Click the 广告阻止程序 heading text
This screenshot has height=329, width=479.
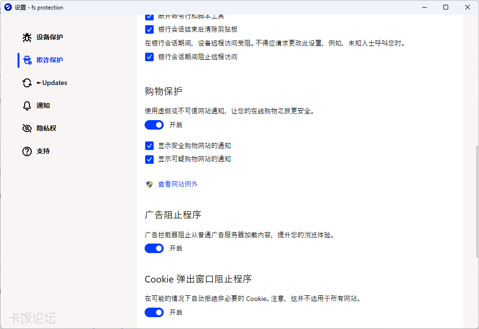173,215
